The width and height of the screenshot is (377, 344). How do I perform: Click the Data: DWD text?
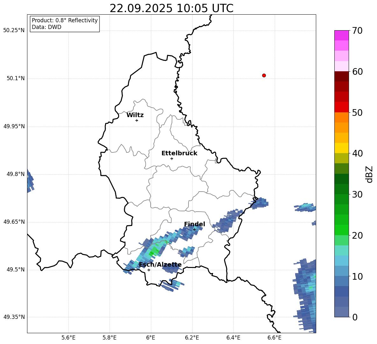[46, 27]
